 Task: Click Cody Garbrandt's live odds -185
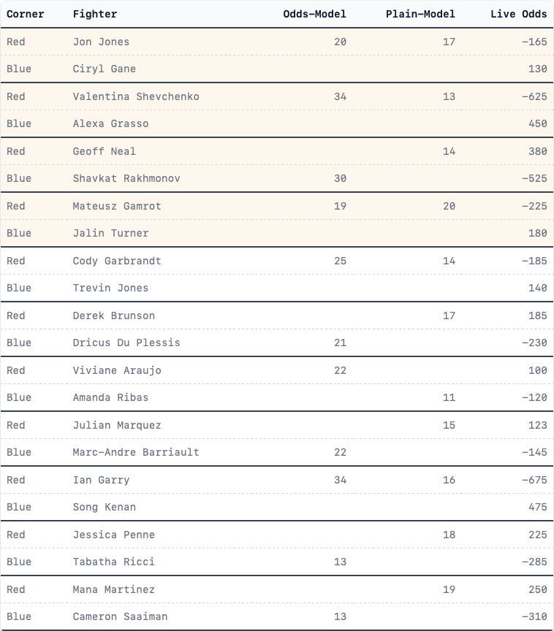click(534, 261)
